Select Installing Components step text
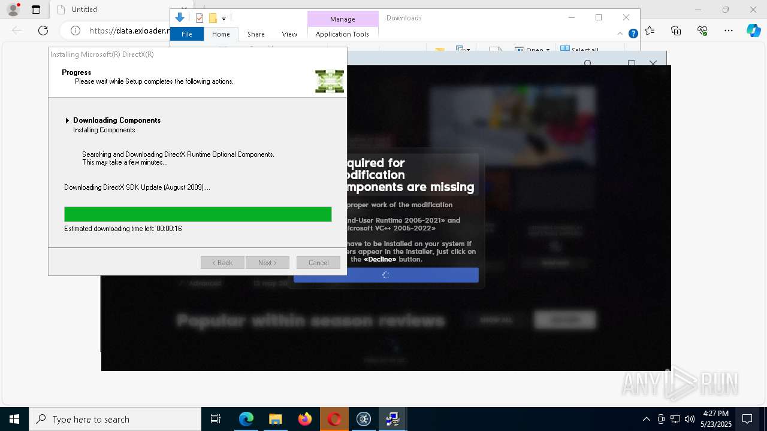This screenshot has height=431, width=767. [104, 130]
